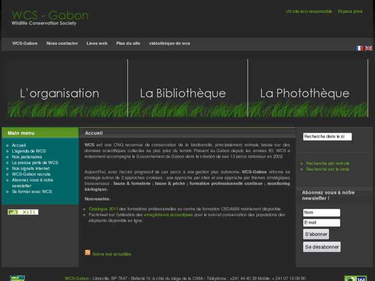Viewport: 375px width, 281px height.
Task: Open the RSS feed icon
Action: [x=88, y=253]
